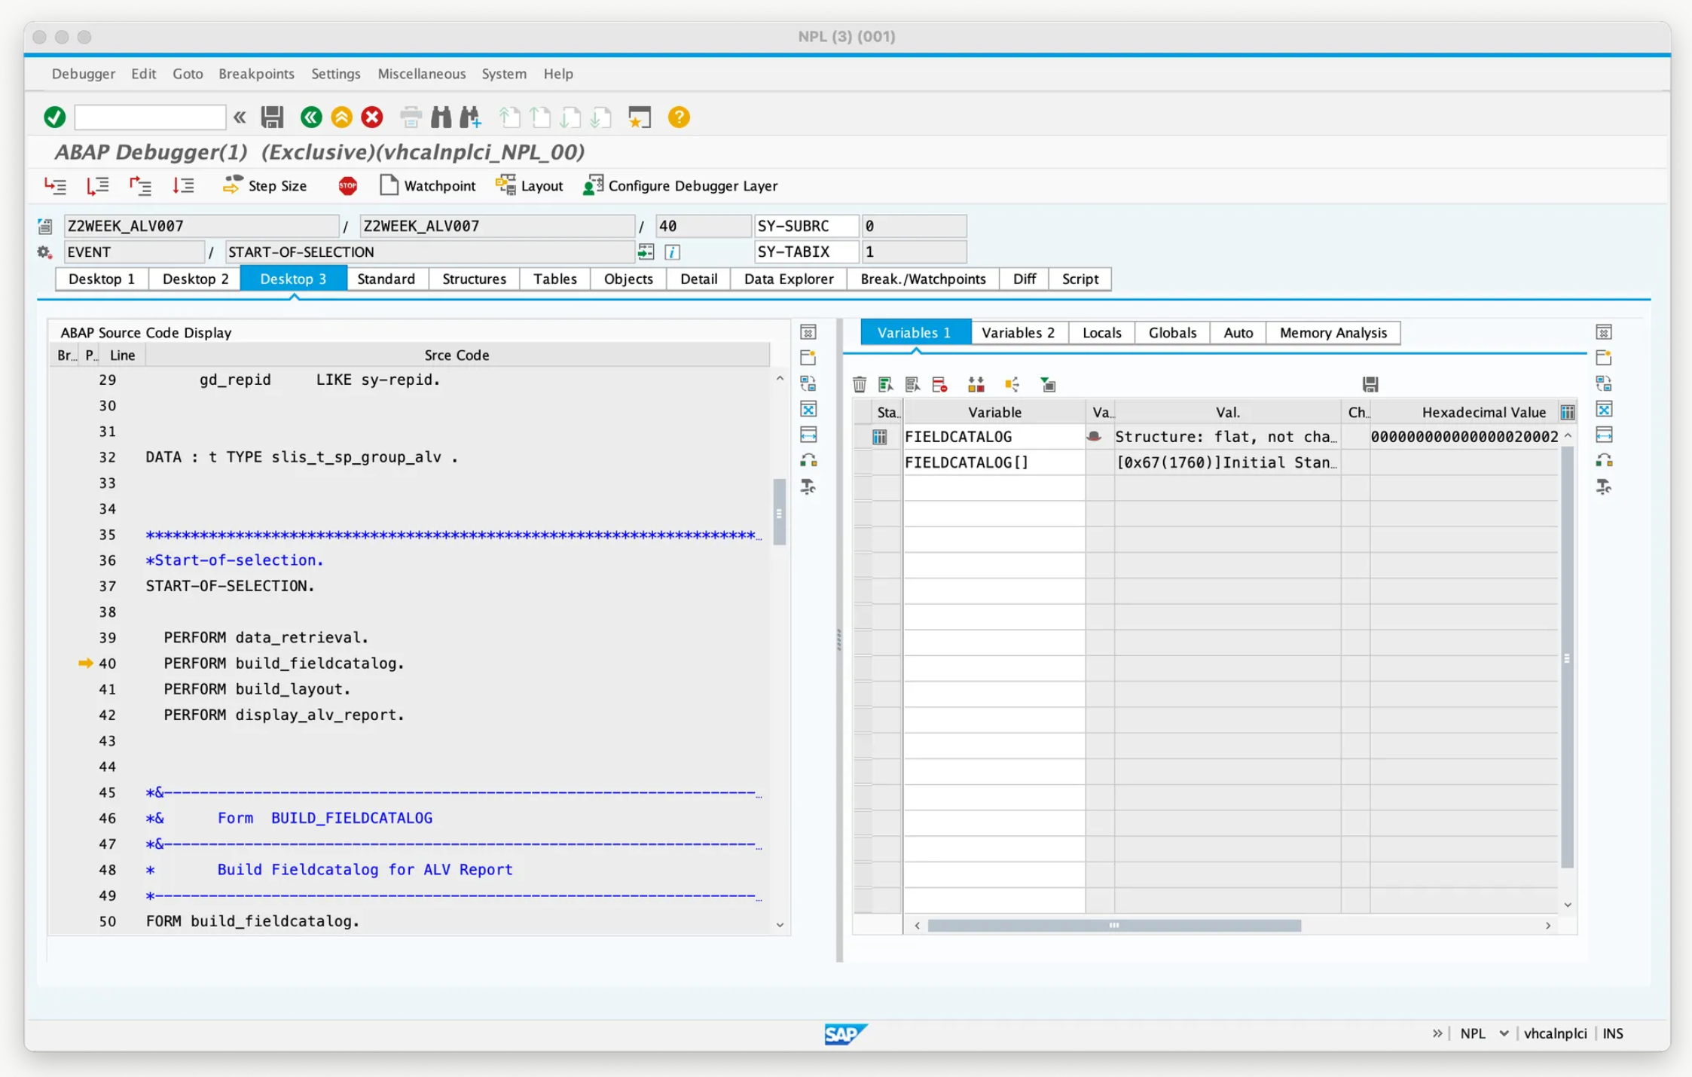Open the Breakpoints menu
The height and width of the screenshot is (1077, 1692).
pos(256,74)
